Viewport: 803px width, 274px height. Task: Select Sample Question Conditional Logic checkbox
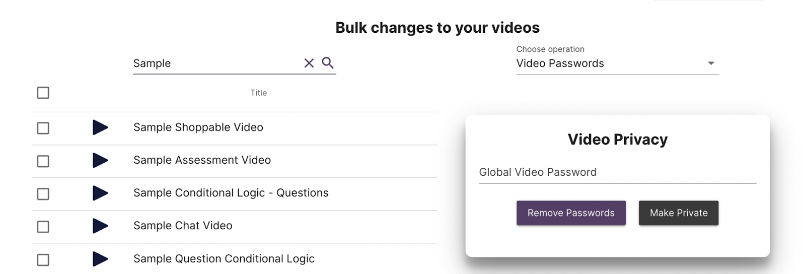[43, 260]
